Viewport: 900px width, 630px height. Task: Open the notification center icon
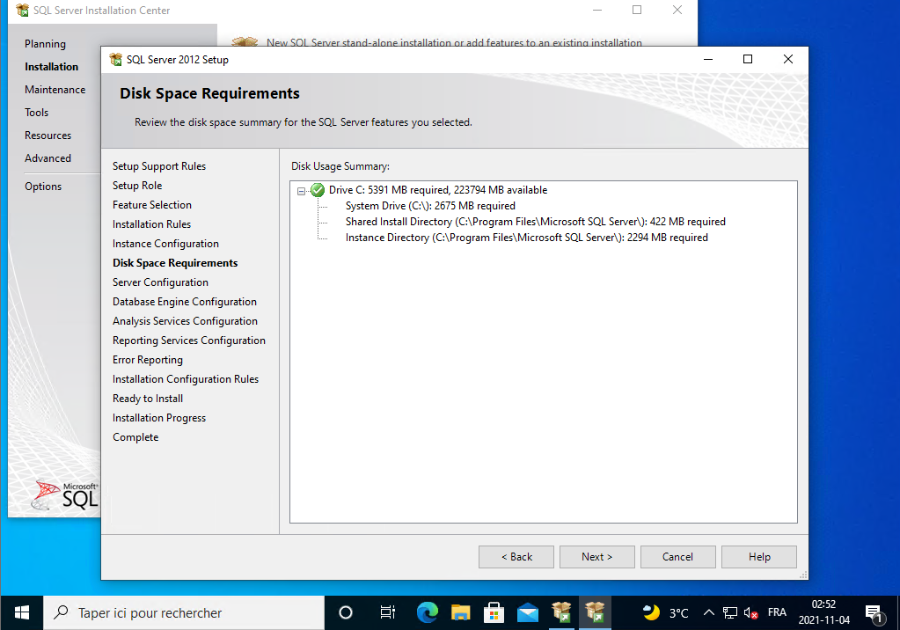coord(874,612)
